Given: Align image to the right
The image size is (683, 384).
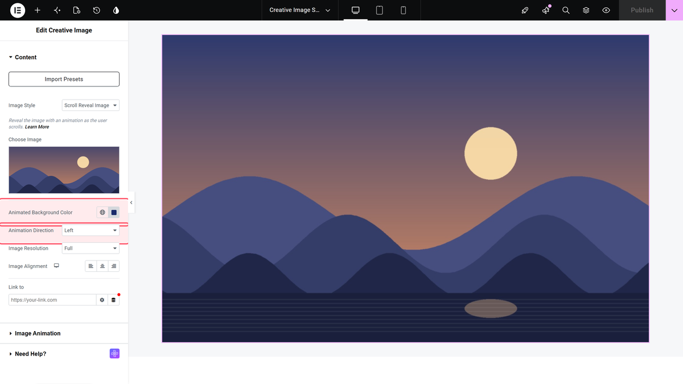Looking at the screenshot, I should click(114, 266).
